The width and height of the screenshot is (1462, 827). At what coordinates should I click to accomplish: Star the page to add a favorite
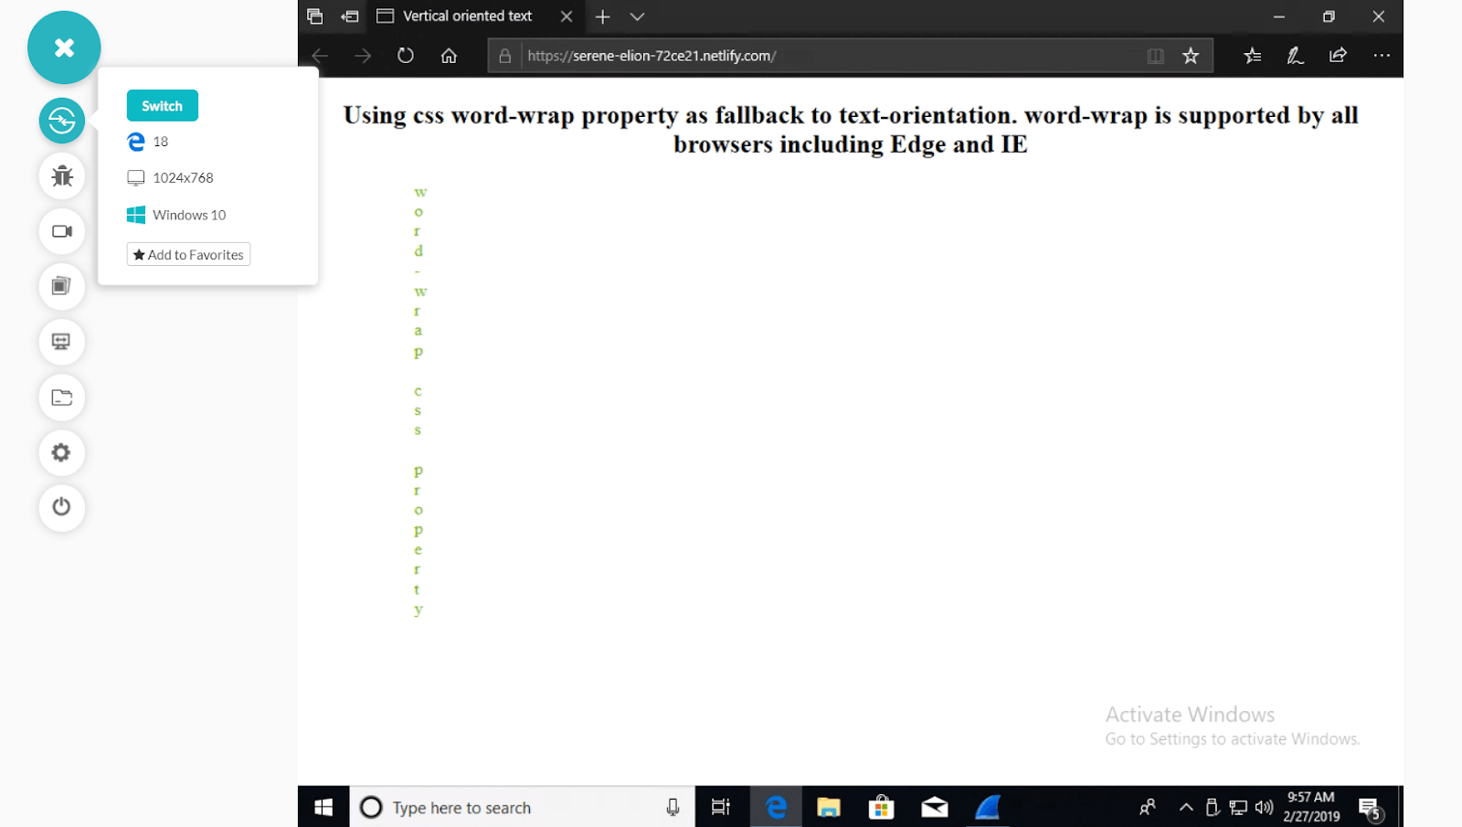1191,55
